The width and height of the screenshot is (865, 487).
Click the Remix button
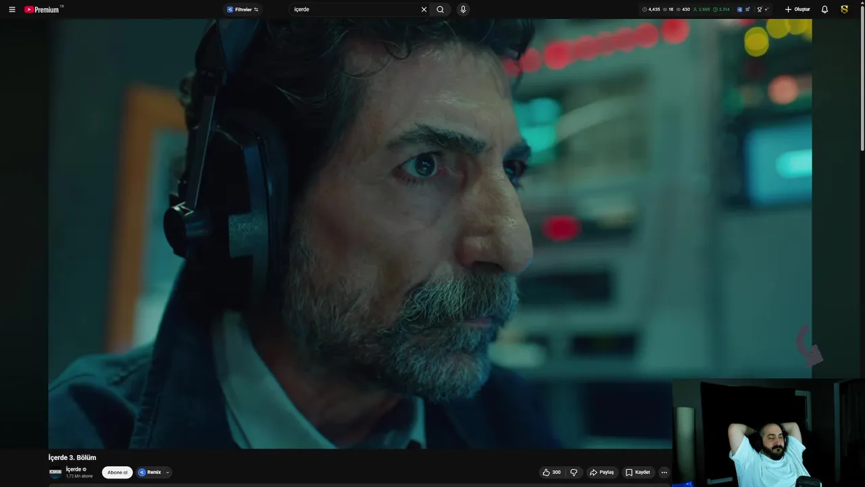pyautogui.click(x=150, y=472)
